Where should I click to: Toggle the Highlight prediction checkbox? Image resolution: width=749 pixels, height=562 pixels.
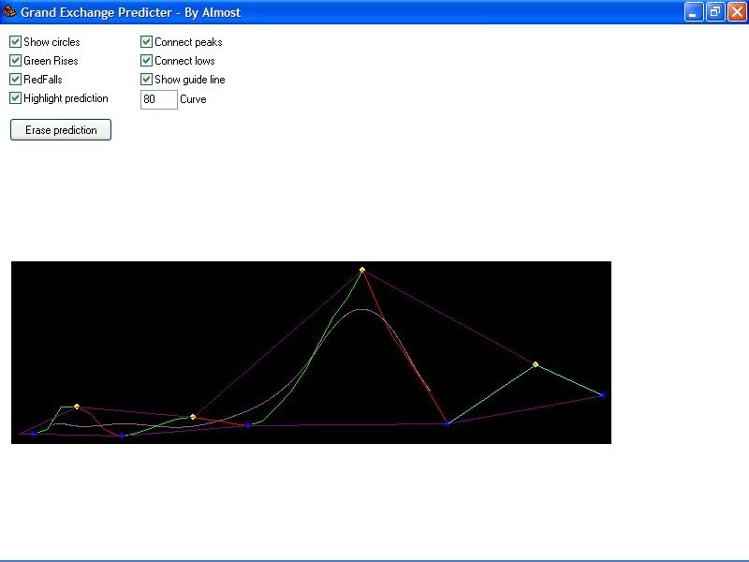tap(15, 98)
